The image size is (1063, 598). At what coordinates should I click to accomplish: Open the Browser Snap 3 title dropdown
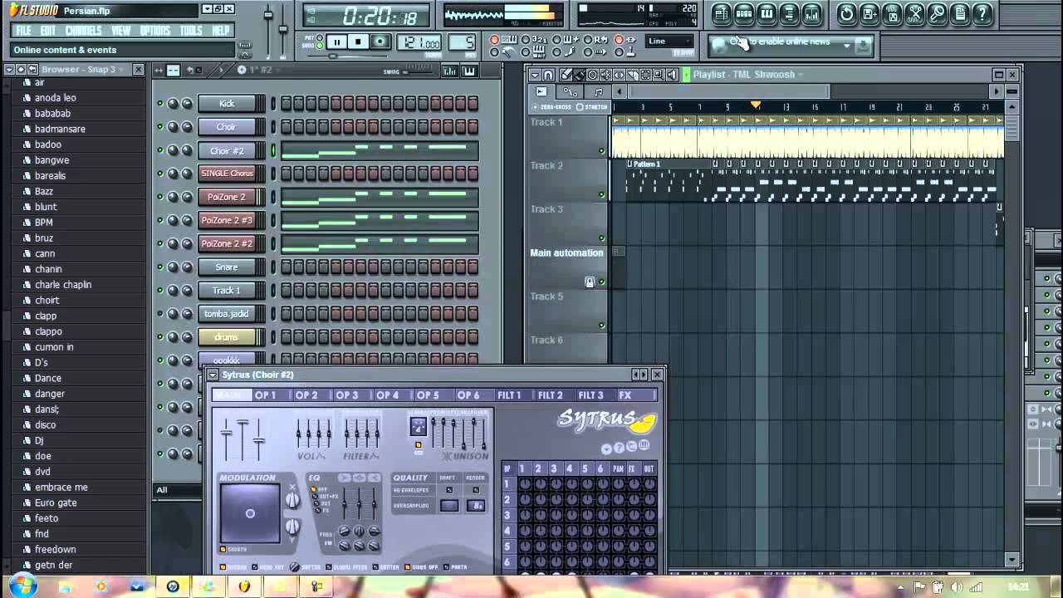(121, 70)
